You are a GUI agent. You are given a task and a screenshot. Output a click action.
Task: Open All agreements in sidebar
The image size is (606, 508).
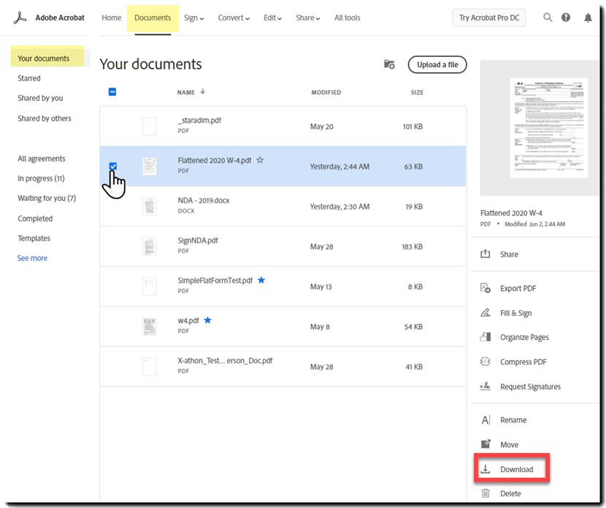coord(42,159)
